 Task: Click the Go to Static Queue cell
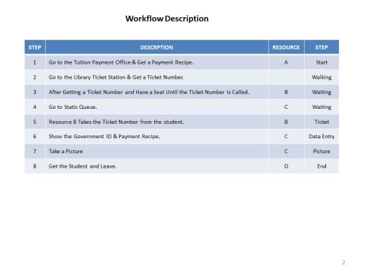click(x=157, y=107)
